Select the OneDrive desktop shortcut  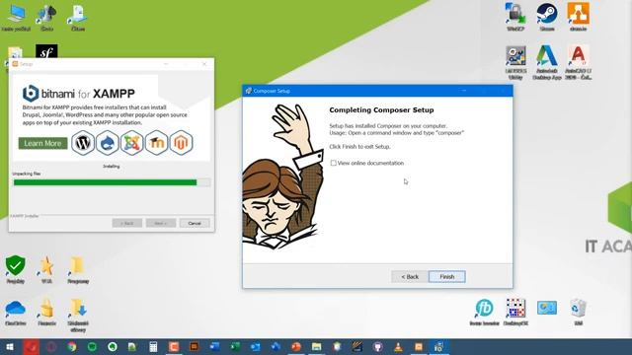16,313
